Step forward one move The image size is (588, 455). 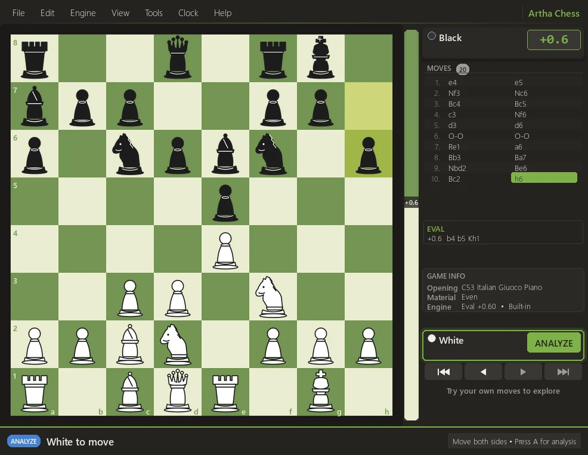(523, 372)
